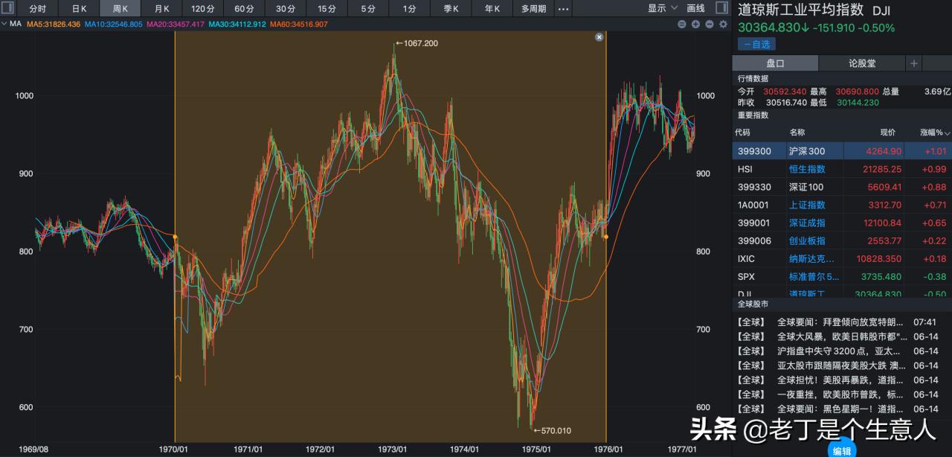Select the 创业板指 index row
The image size is (952, 457).
(x=842, y=240)
